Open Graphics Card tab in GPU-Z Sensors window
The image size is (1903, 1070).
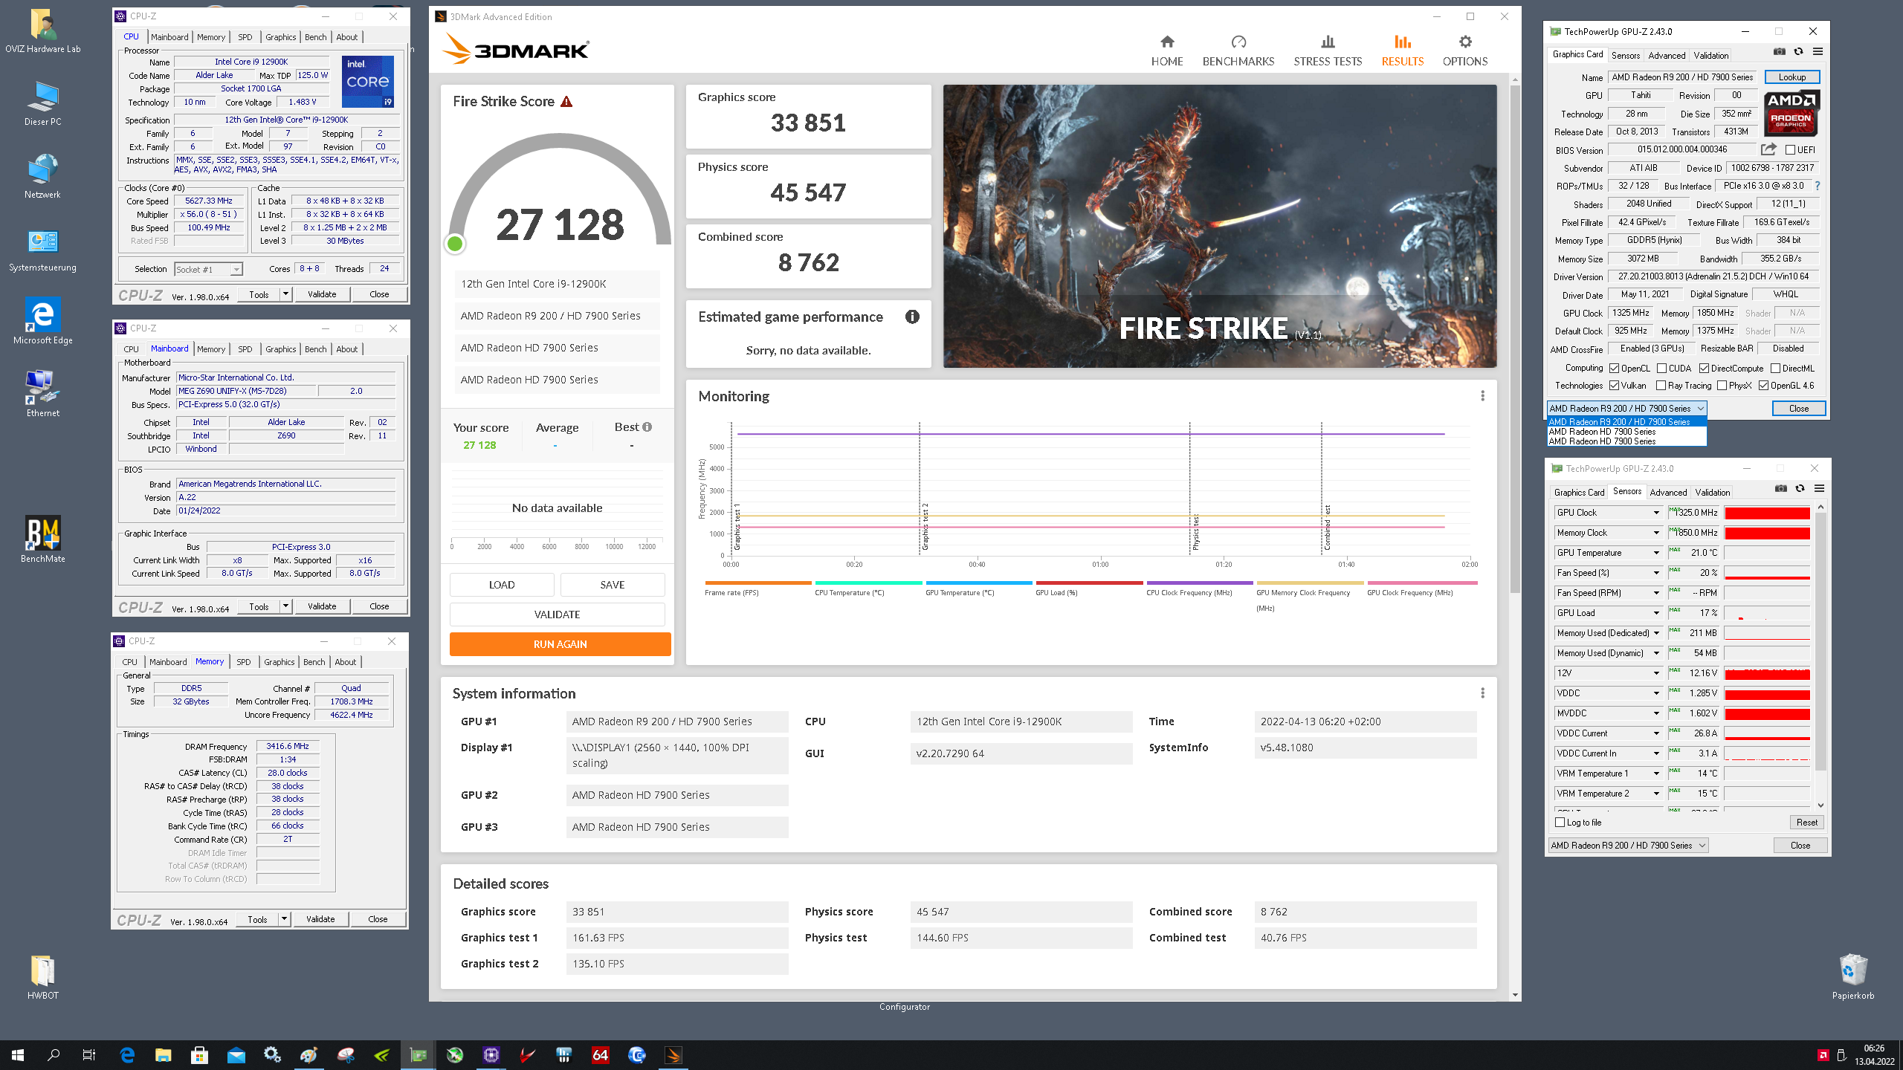[1579, 493]
